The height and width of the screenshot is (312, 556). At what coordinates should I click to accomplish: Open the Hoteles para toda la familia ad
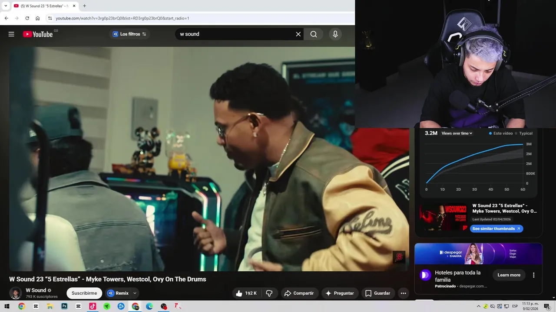coord(458,276)
